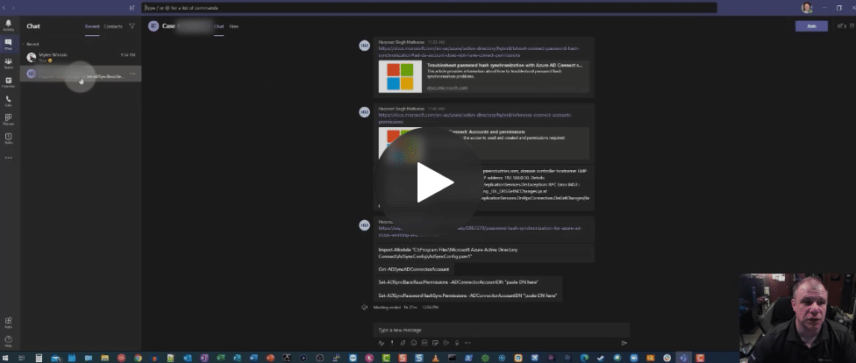Play the video with center play button

point(428,182)
